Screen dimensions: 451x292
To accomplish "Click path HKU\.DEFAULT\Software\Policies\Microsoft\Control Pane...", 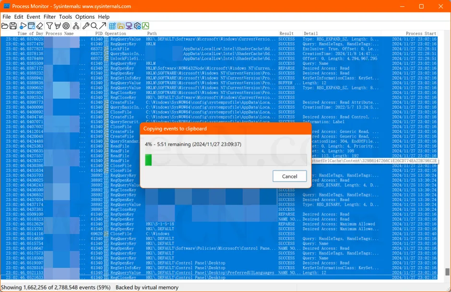I will click(208, 248).
